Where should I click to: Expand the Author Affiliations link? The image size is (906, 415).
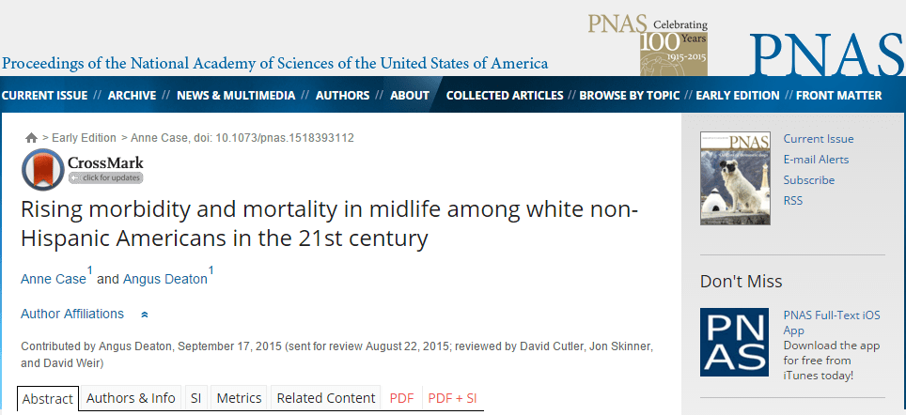click(72, 314)
